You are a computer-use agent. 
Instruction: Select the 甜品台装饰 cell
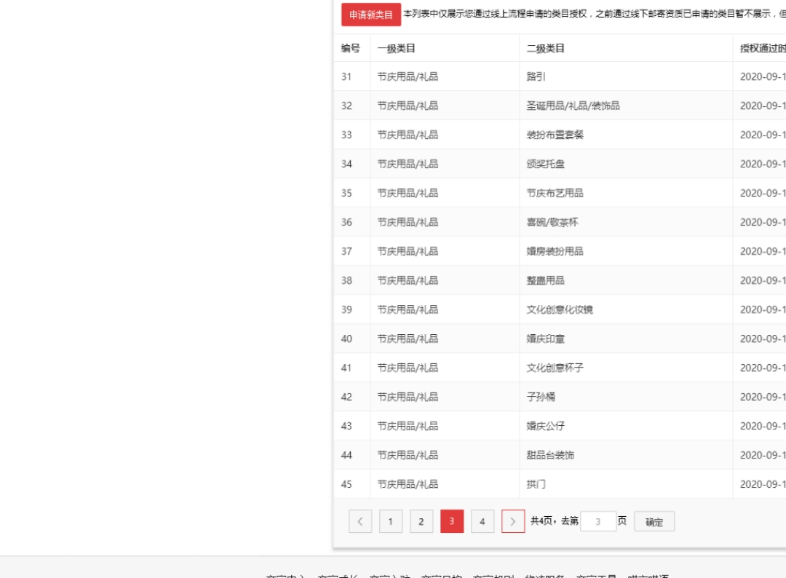click(x=550, y=455)
